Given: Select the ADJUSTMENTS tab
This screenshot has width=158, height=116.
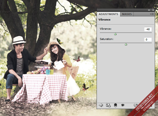Looking at the screenshot, I should 108,14.
